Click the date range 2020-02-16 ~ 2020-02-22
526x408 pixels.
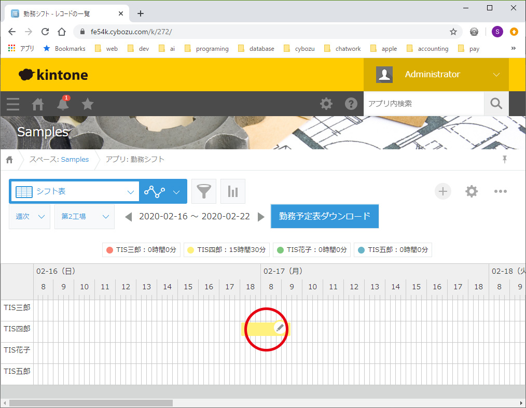pyautogui.click(x=195, y=217)
